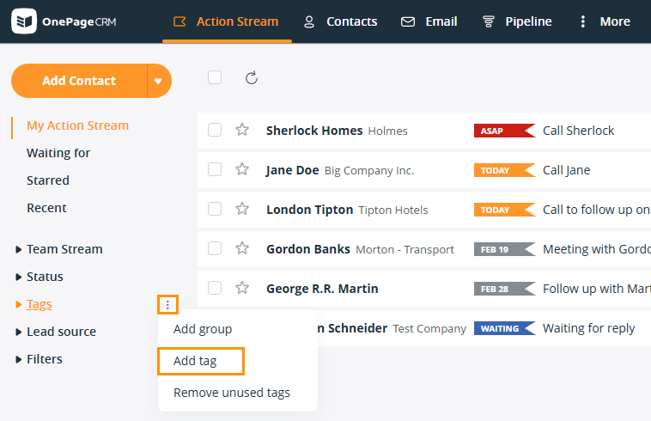Star the George R.R. Martin contact
The image size is (651, 421).
pyautogui.click(x=242, y=288)
